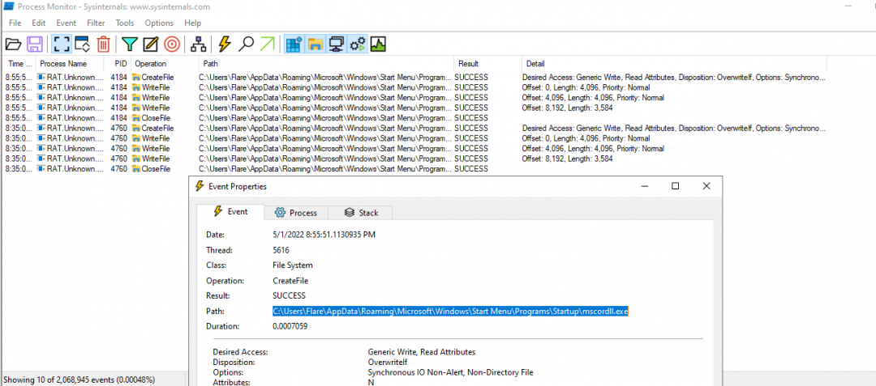876x386 pixels.
Task: Click the Result column header
Action: (487, 63)
